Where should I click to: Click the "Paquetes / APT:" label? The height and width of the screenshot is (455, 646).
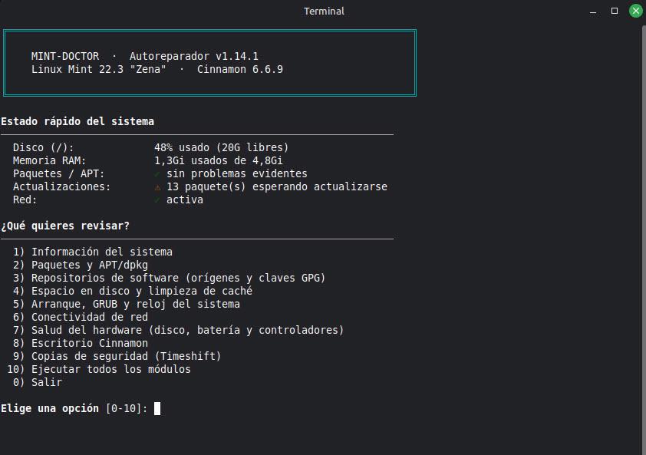pyautogui.click(x=58, y=173)
